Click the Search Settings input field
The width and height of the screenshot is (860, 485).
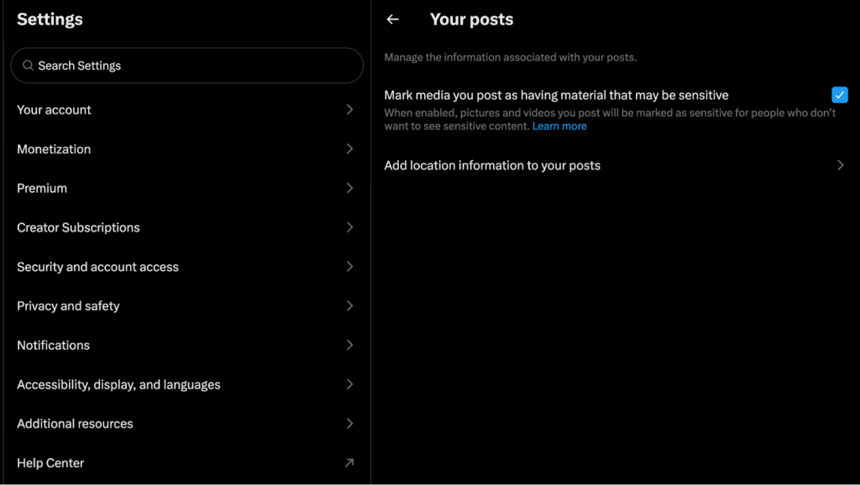pos(193,65)
